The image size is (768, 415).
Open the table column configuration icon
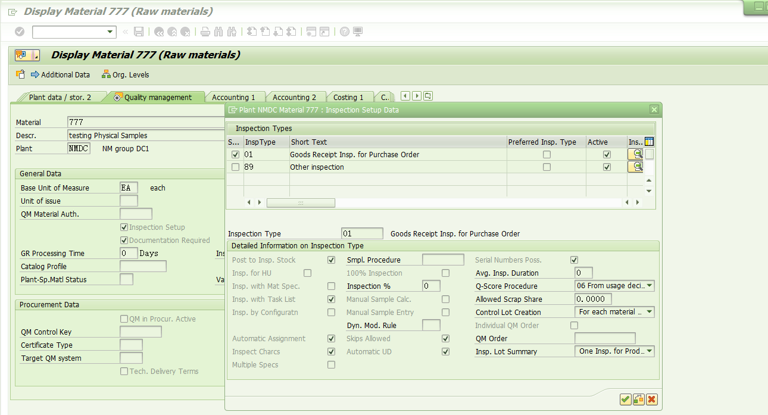click(648, 141)
